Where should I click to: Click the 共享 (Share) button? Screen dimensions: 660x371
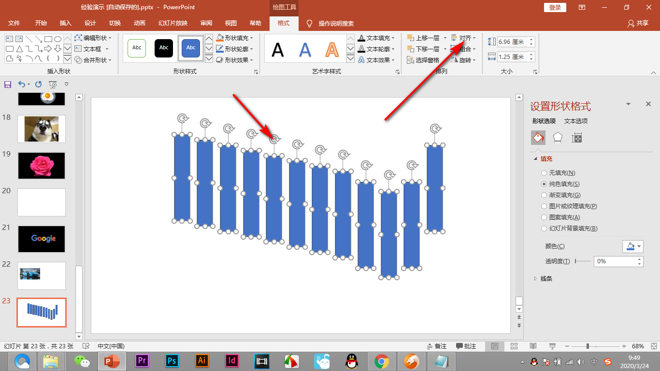coord(638,23)
